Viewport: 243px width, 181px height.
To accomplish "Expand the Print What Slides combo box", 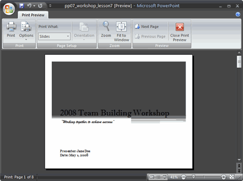I will pos(54,36).
